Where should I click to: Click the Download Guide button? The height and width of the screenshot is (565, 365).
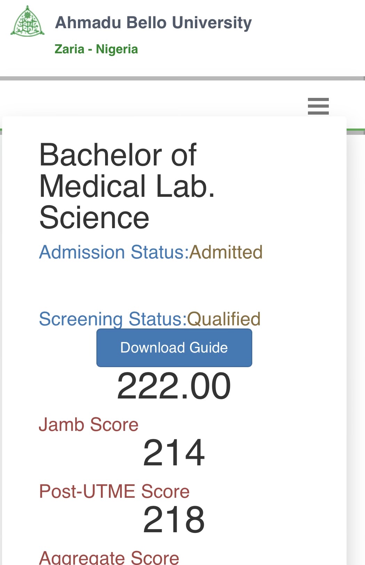click(x=174, y=348)
